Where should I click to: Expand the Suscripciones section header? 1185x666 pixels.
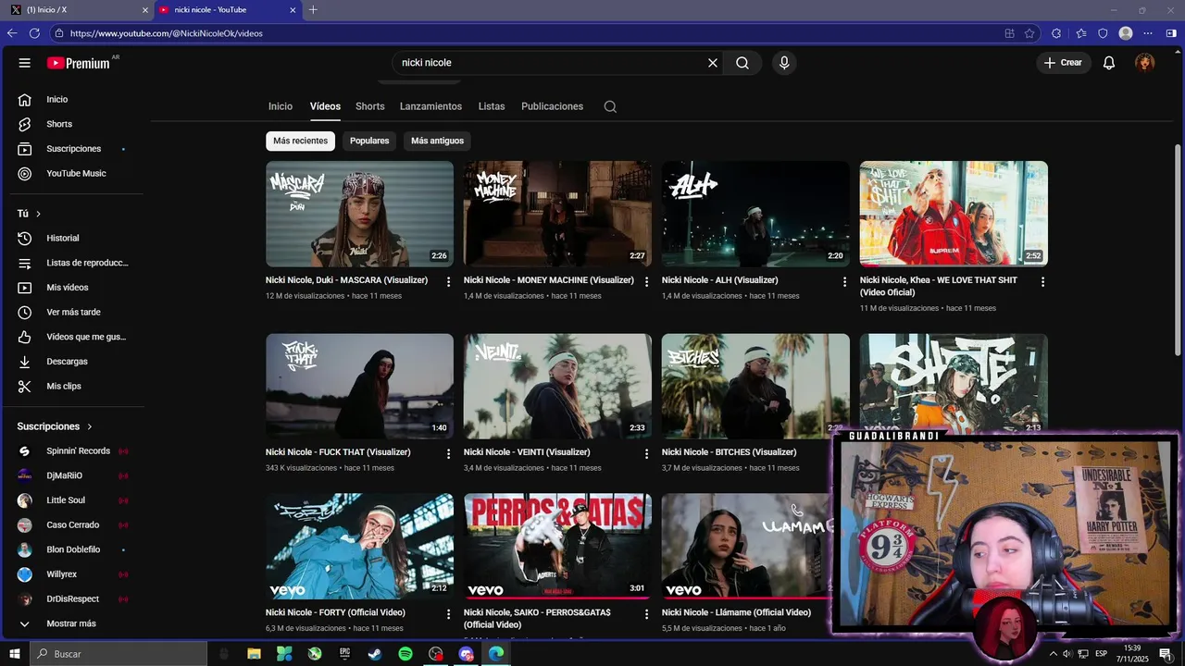[55, 426]
